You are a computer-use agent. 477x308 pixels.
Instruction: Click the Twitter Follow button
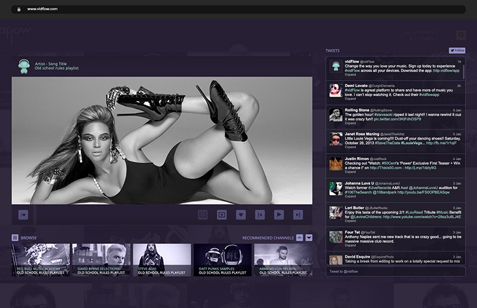click(x=457, y=50)
